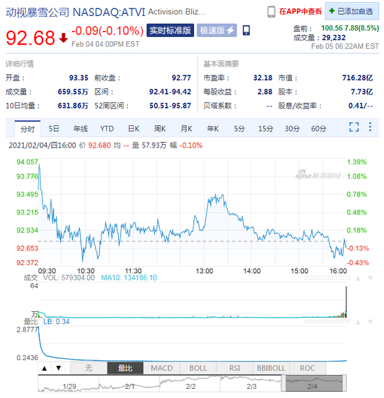Click the mobile device icon after 极速版

(x=246, y=30)
